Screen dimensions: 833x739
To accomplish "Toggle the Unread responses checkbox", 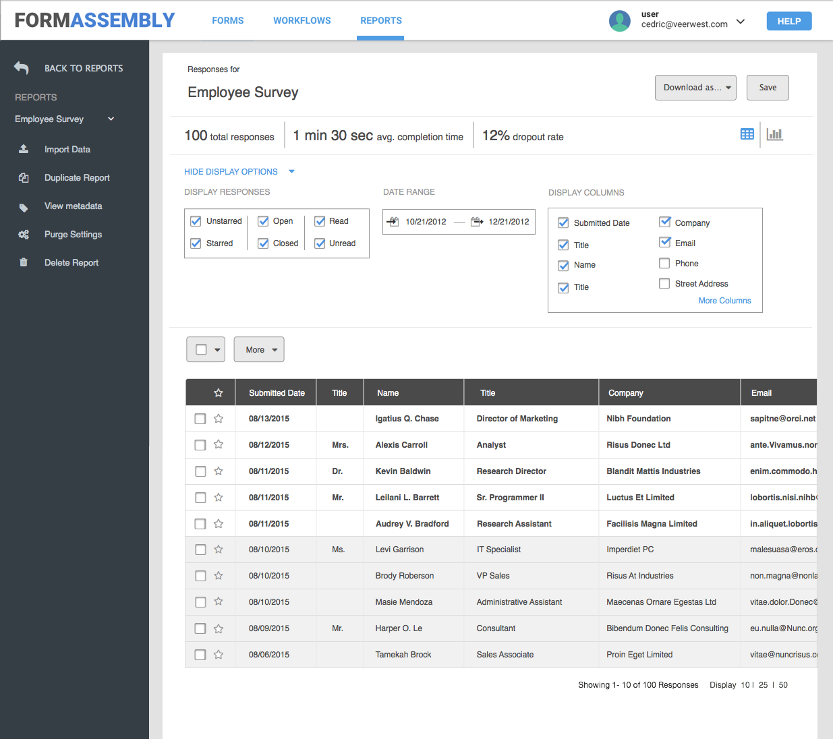I will click(320, 243).
